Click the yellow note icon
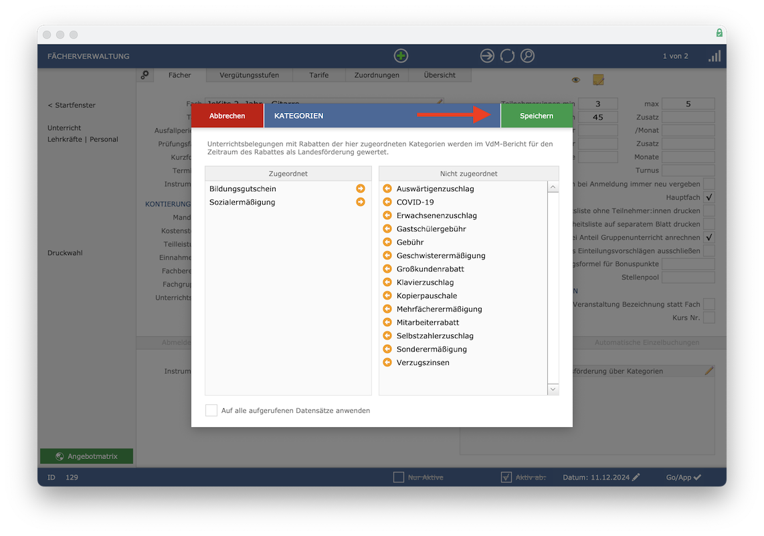Viewport: 764px width, 536px height. (x=598, y=80)
